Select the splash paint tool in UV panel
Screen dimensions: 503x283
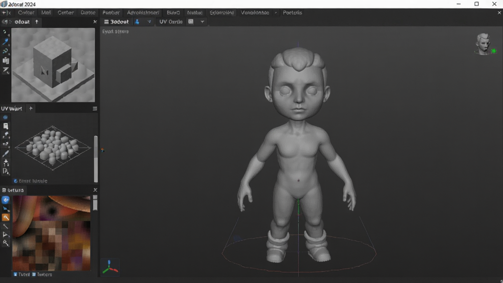[5, 136]
